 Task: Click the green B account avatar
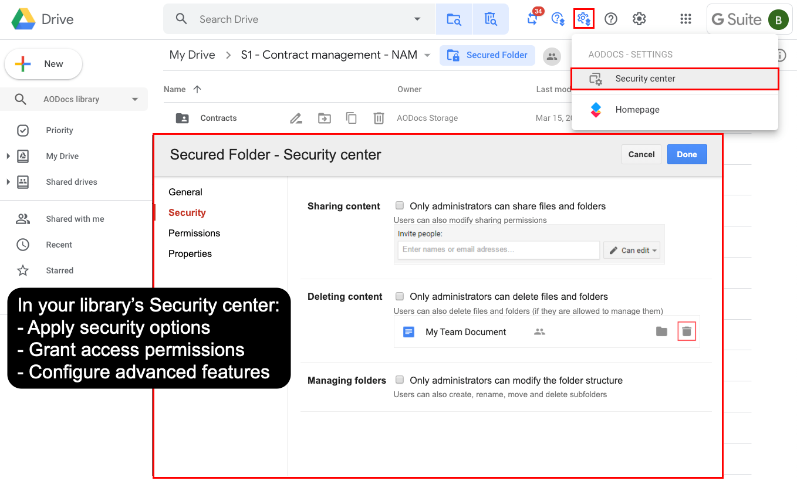(x=778, y=19)
